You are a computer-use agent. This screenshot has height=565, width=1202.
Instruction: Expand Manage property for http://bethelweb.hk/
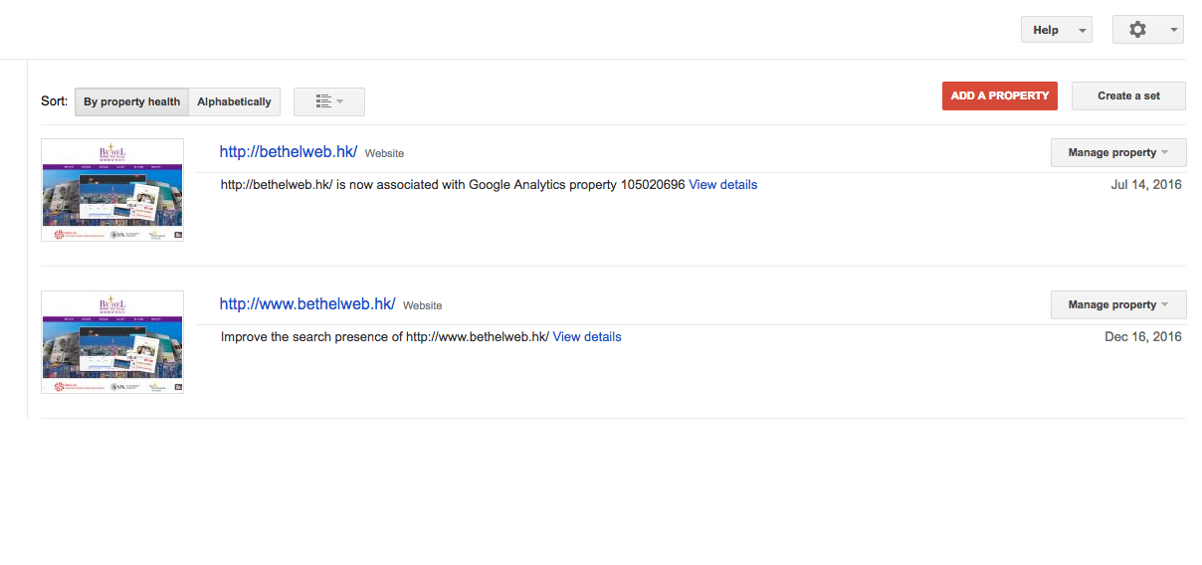(1118, 152)
